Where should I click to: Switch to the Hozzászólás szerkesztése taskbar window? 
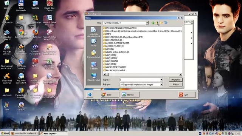(x=25, y=133)
